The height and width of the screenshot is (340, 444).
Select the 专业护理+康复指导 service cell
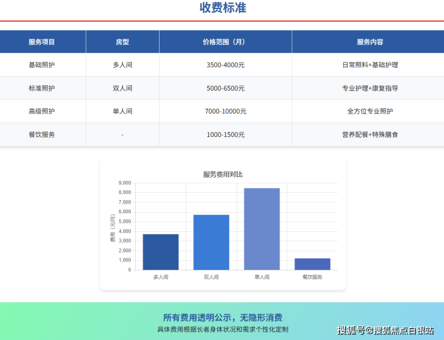(370, 88)
